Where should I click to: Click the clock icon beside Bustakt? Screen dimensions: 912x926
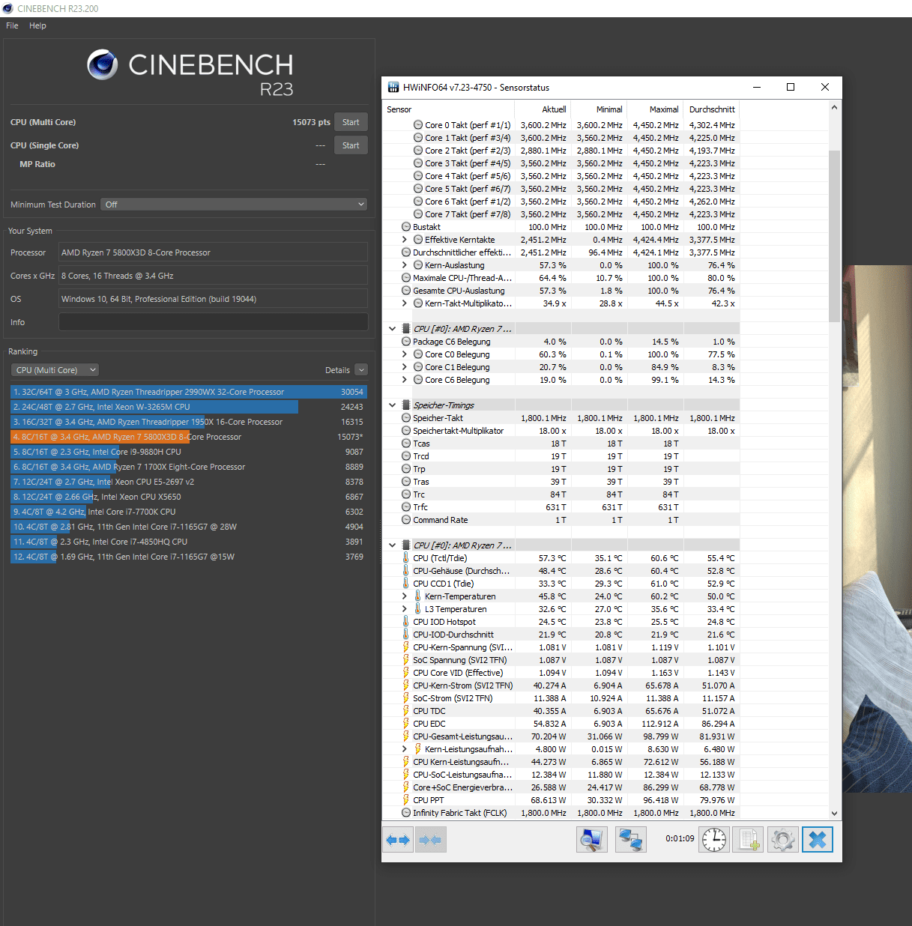point(406,227)
